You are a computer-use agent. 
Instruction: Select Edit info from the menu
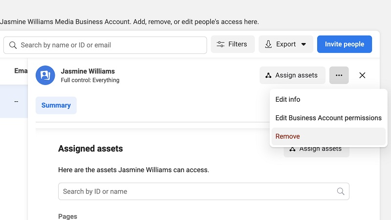pyautogui.click(x=288, y=99)
